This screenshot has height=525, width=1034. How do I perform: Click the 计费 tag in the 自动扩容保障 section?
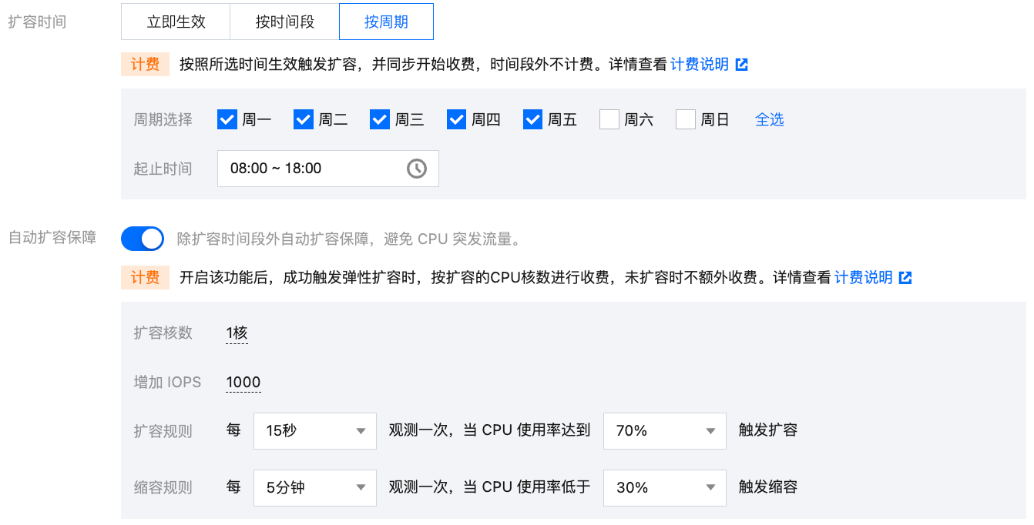click(145, 278)
